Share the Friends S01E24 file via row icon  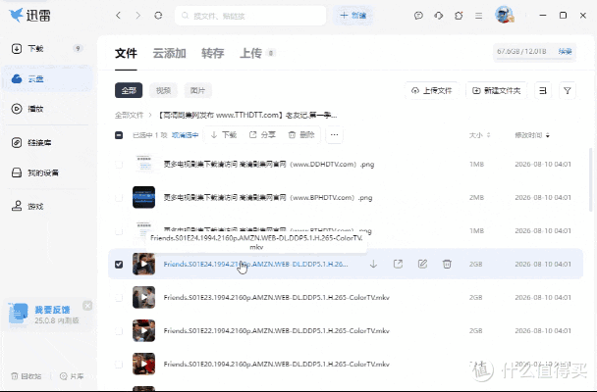click(x=398, y=264)
